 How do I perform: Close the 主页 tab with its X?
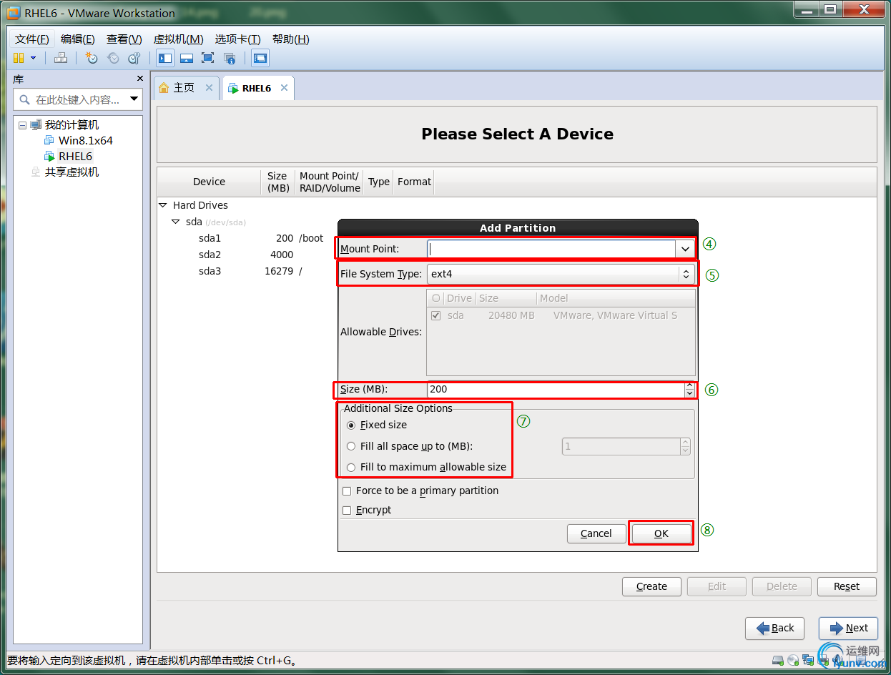click(x=209, y=87)
